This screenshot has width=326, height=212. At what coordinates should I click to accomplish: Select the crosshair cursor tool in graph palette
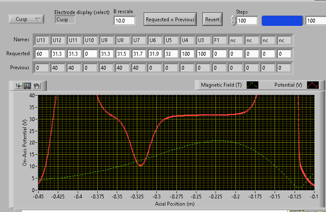(18, 85)
